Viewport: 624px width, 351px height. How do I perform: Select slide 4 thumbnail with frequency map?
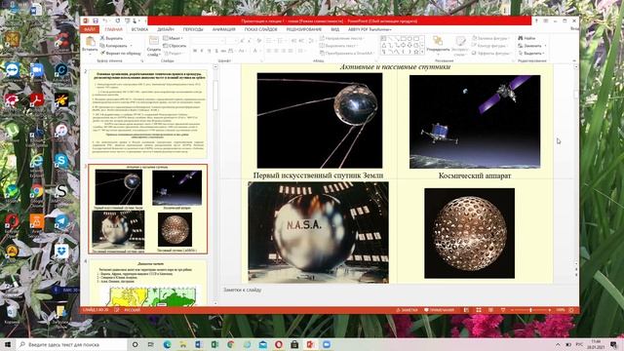tap(148, 283)
